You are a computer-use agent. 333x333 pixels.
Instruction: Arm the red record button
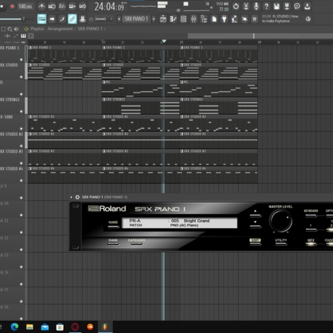click(x=12, y=6)
